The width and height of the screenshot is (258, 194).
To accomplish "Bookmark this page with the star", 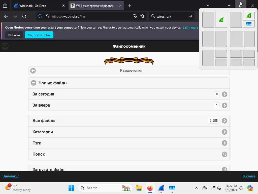I will tap(142, 16).
